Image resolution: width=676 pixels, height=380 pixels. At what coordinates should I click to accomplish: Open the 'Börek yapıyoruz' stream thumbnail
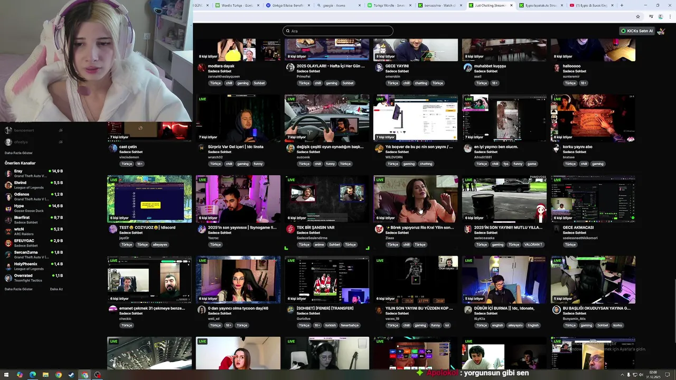(x=416, y=199)
